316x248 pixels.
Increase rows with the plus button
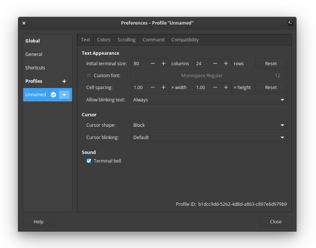click(x=226, y=63)
